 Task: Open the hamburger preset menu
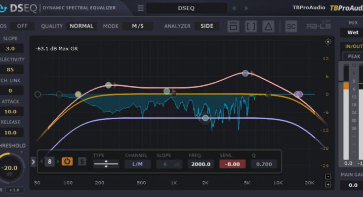(141, 8)
